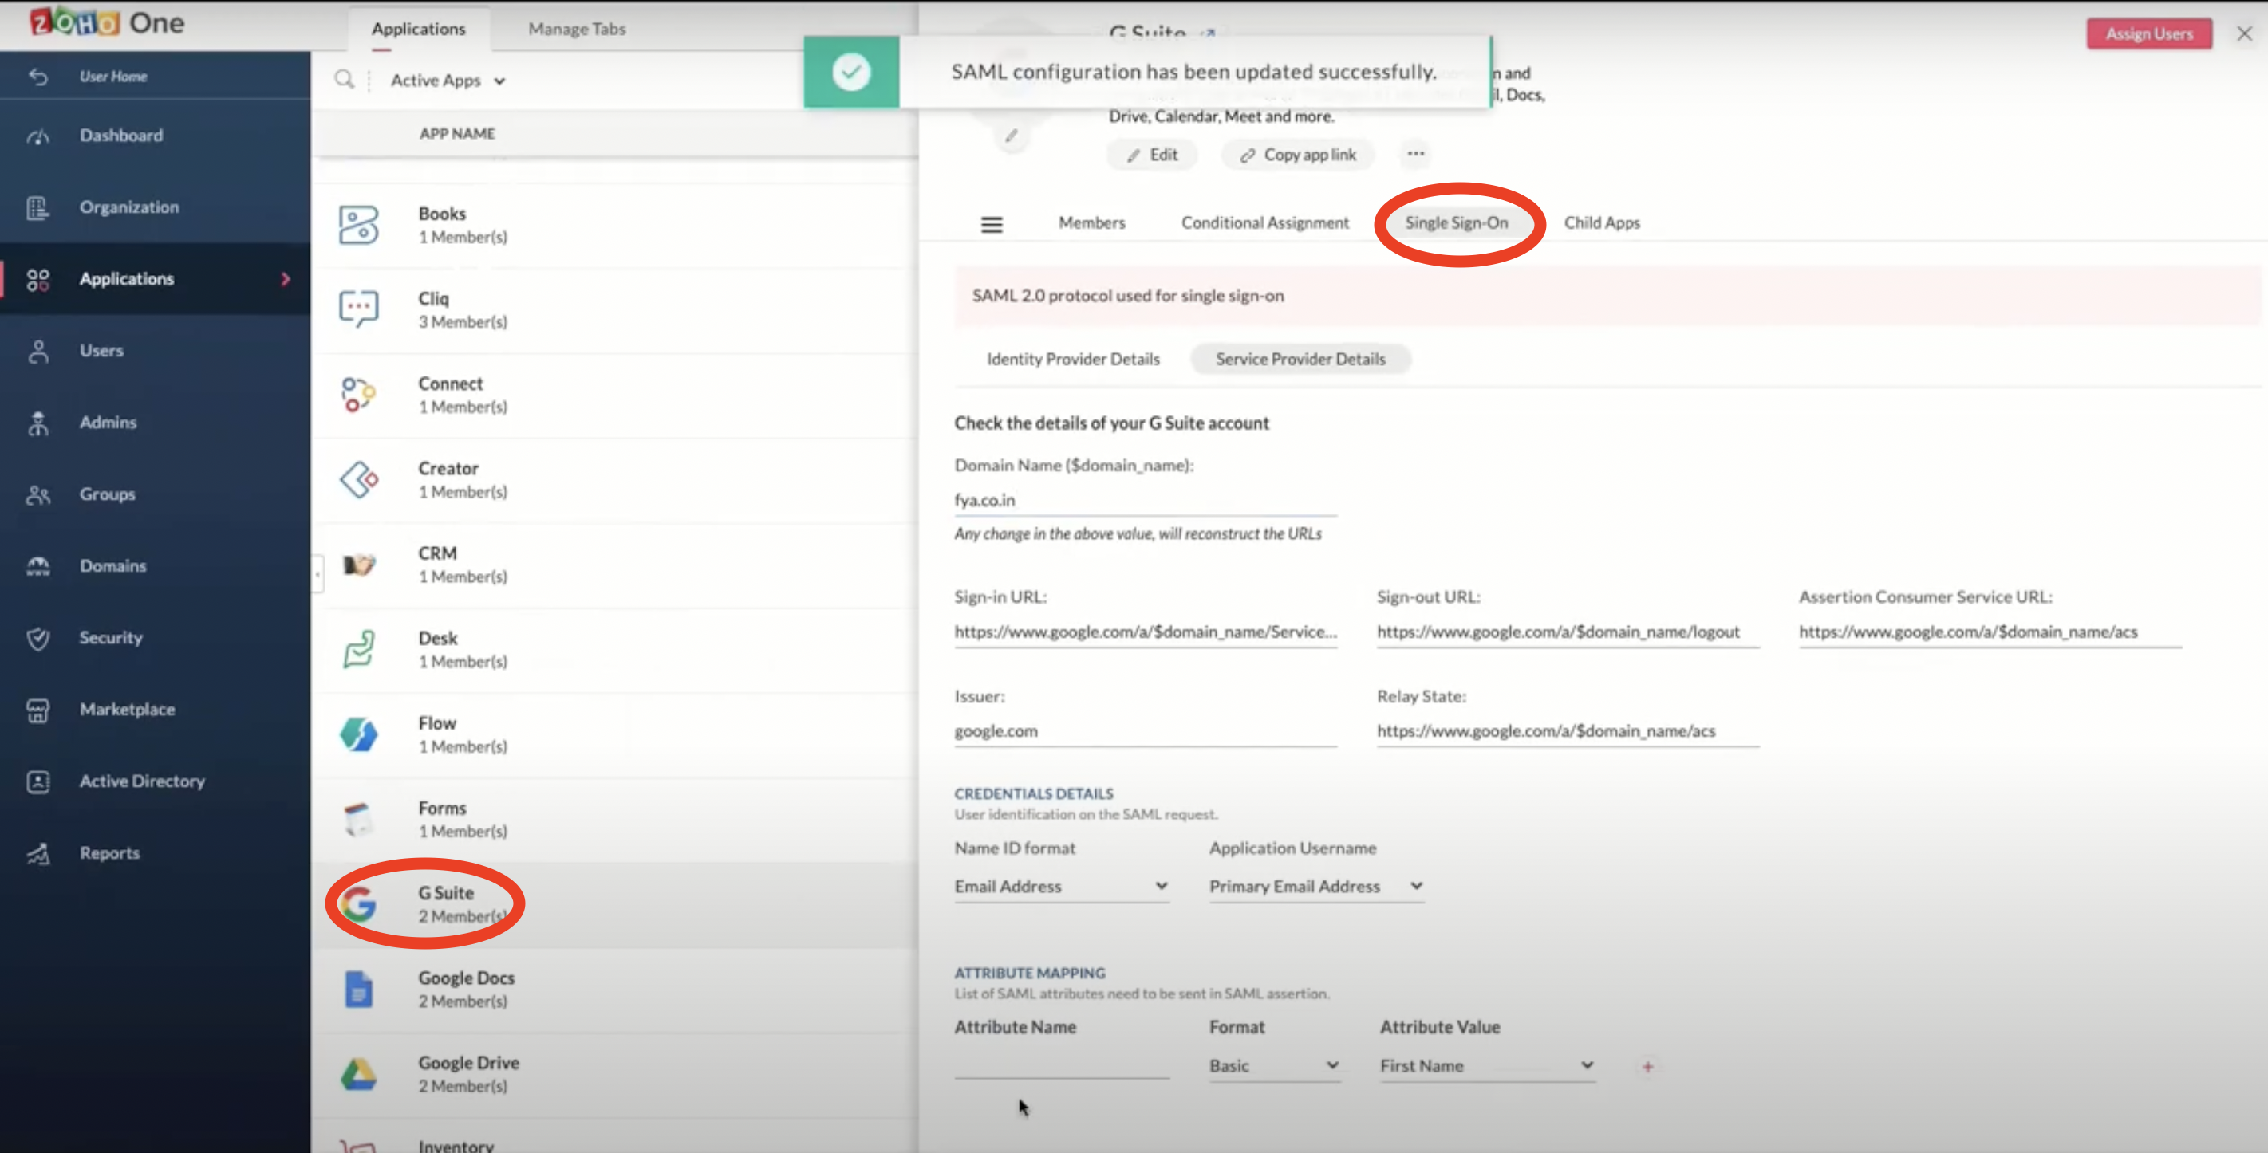This screenshot has height=1153, width=2268.
Task: Open the Groups people icon
Action: pyautogui.click(x=37, y=494)
